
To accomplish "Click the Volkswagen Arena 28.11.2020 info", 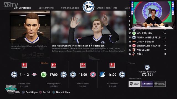I will pyautogui.click(x=53, y=85).
